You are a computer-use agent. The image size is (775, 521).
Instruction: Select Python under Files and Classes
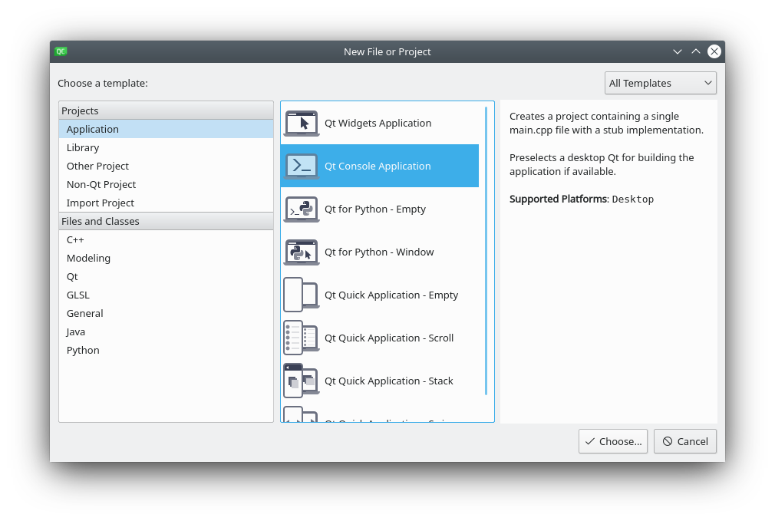point(83,350)
